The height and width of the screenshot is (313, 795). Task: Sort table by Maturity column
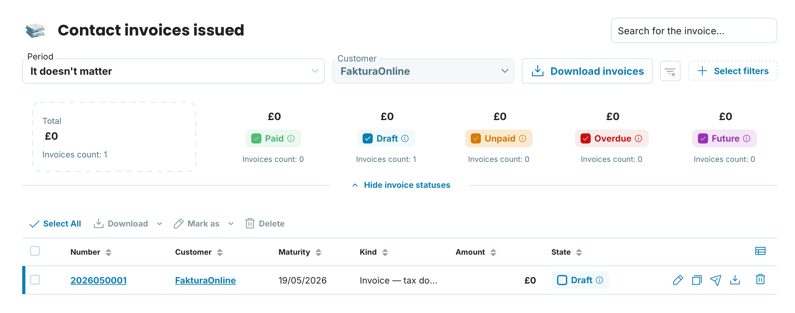click(x=319, y=252)
